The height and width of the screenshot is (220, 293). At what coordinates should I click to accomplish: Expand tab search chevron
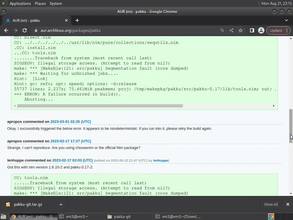point(286,20)
